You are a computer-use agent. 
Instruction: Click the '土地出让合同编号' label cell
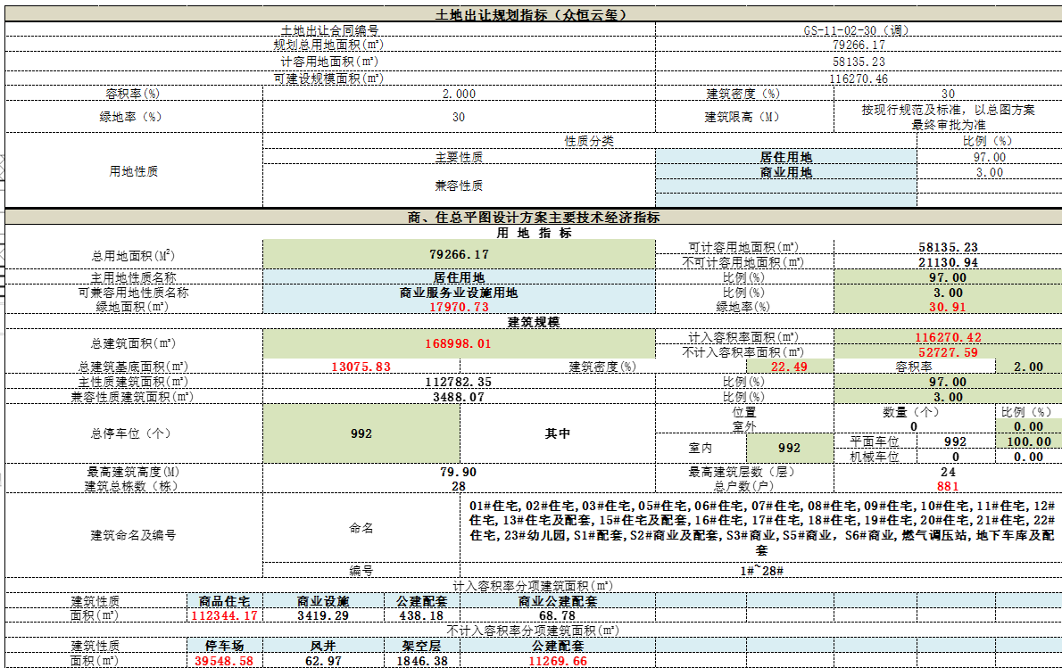[x=330, y=30]
